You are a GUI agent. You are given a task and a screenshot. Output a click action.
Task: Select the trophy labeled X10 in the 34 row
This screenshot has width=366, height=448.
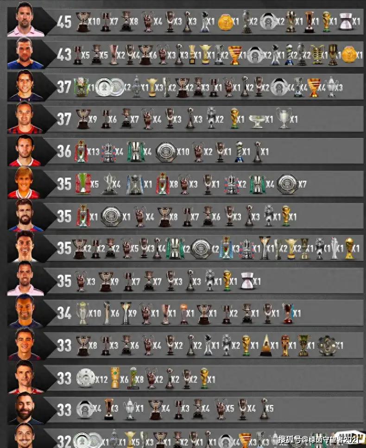tap(82, 313)
